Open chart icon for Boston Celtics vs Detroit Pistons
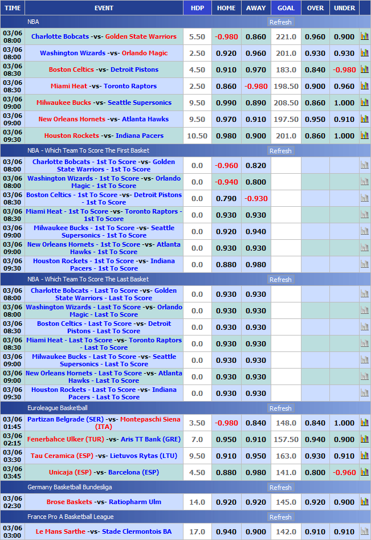Image resolution: width=371 pixels, height=540 pixels. [365, 69]
